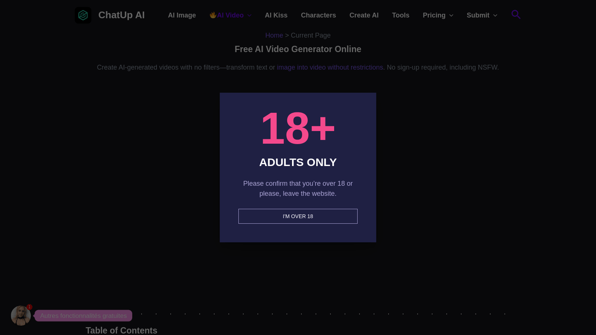Open the AI Kiss menu item
596x335 pixels.
tap(276, 15)
